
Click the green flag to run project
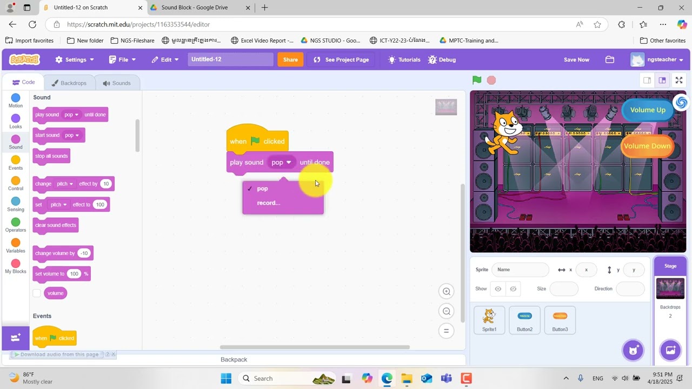tap(477, 80)
